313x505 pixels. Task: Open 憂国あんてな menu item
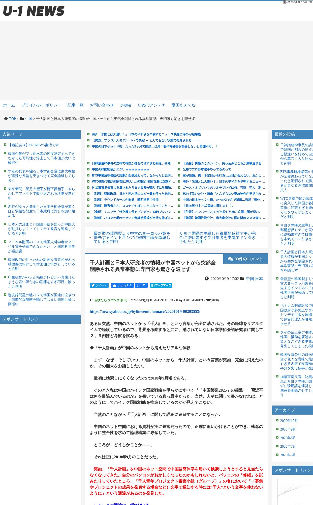[183, 105]
